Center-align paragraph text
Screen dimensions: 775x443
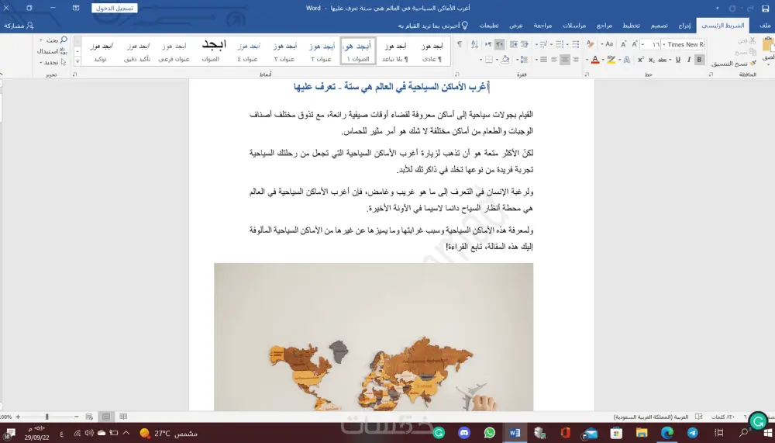(565, 60)
